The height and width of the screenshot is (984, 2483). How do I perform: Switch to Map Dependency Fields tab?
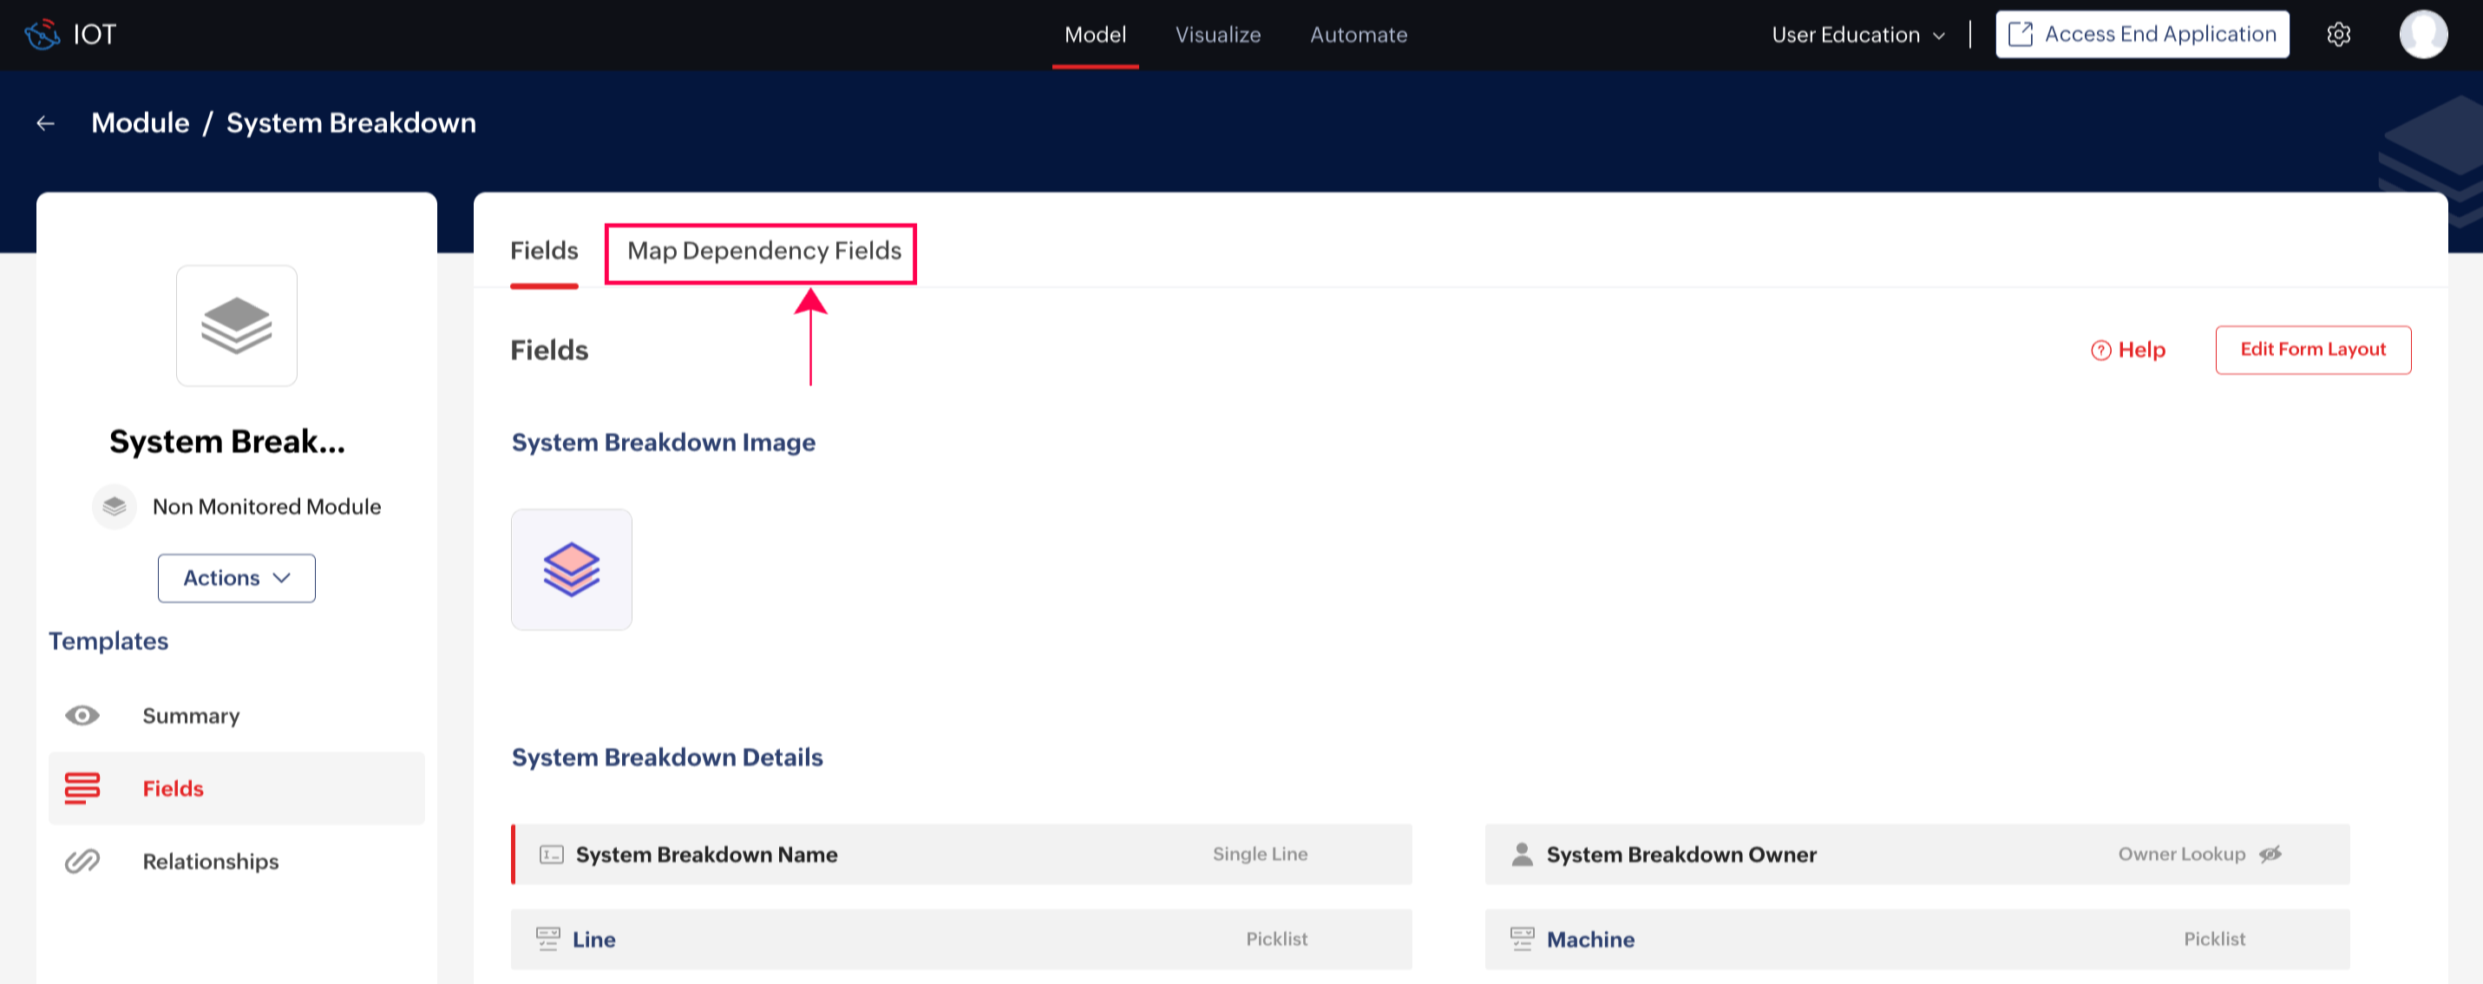(x=763, y=252)
